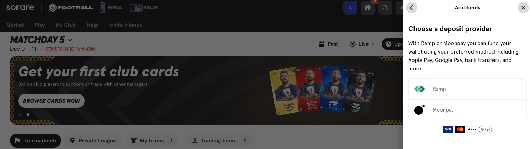Image resolution: width=530 pixels, height=149 pixels.
Task: Open the gift rewards icon
Action: [367, 8]
